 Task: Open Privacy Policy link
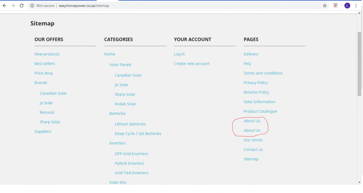click(x=256, y=83)
